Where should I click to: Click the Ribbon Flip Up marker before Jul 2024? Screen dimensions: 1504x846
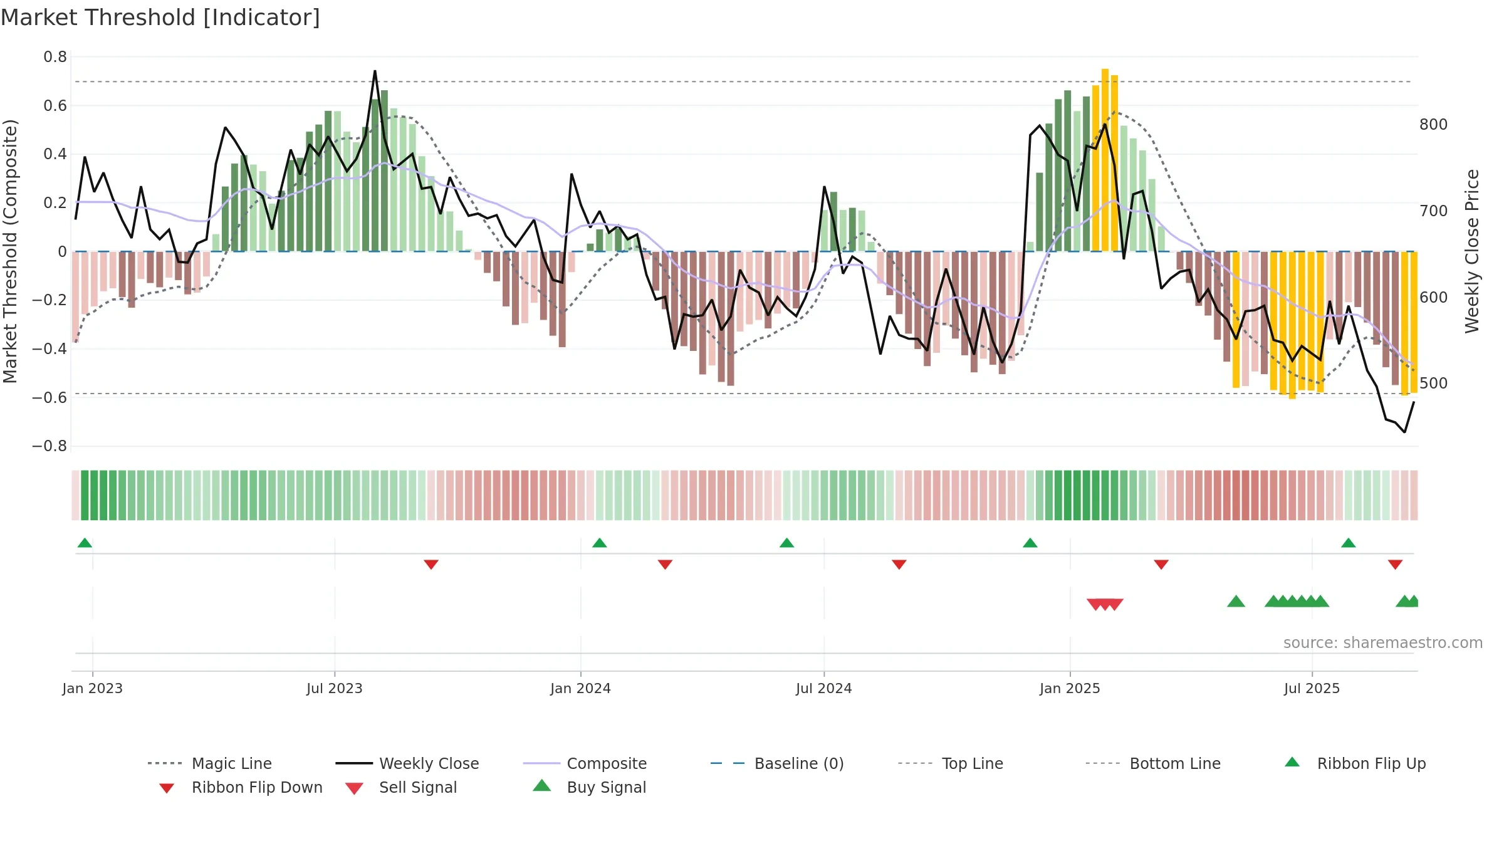tap(787, 543)
